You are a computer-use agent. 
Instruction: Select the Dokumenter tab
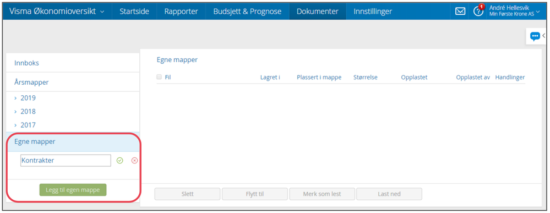coord(318,11)
